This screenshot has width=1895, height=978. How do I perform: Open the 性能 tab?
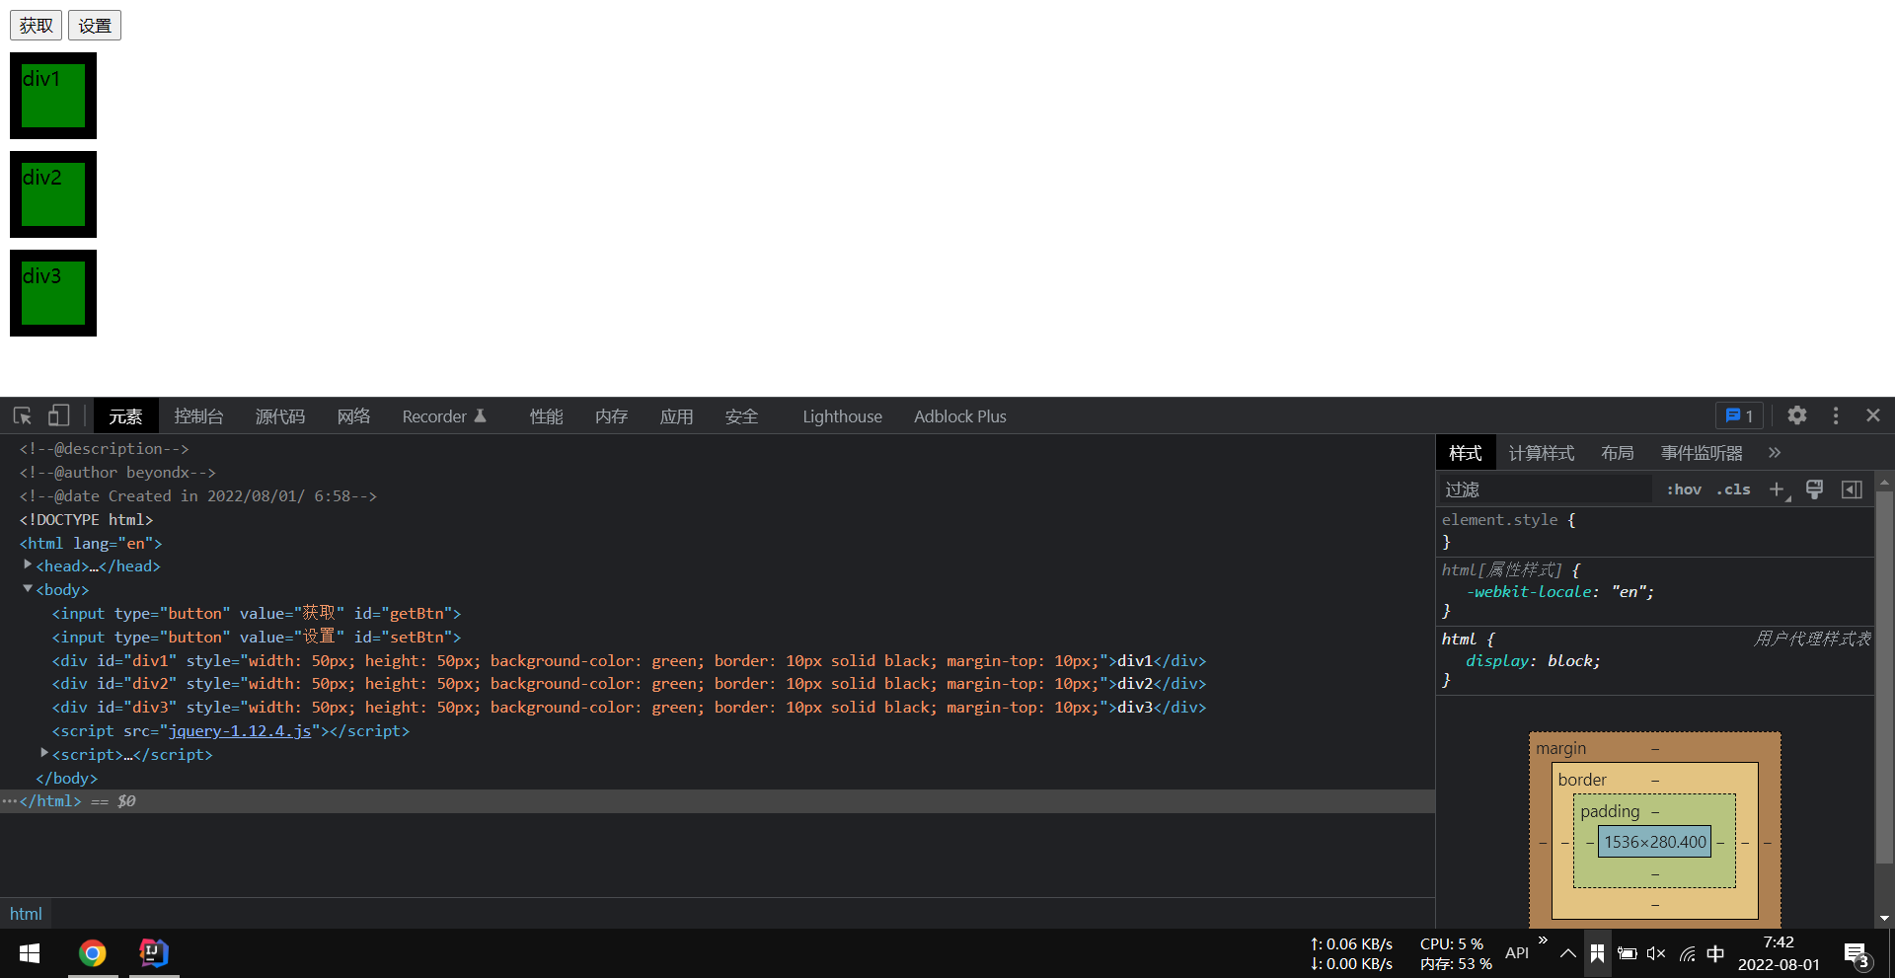tap(546, 416)
